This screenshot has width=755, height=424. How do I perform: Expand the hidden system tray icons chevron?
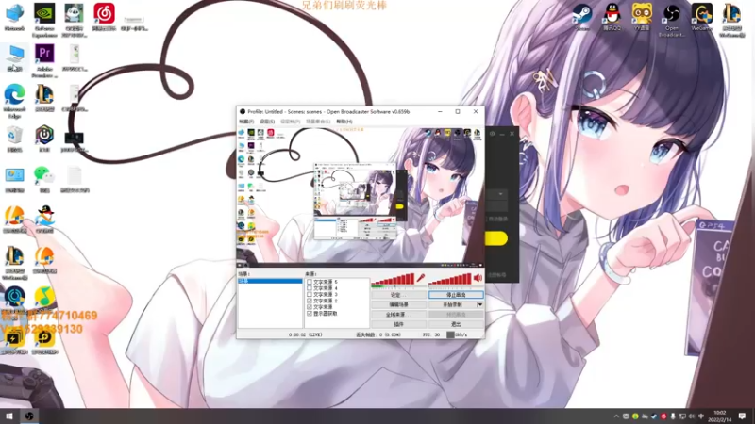click(616, 416)
